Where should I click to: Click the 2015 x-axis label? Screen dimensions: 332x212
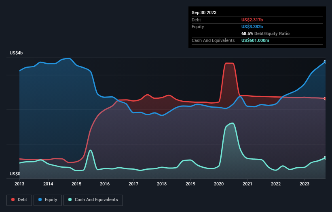(x=76, y=184)
